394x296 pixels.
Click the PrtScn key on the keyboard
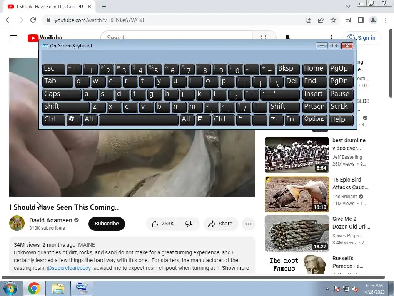[315, 107]
